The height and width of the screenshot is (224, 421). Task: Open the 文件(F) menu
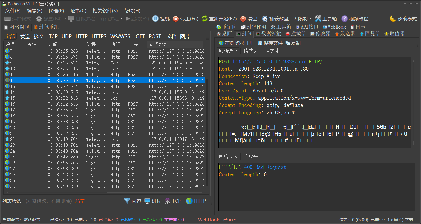13,11
